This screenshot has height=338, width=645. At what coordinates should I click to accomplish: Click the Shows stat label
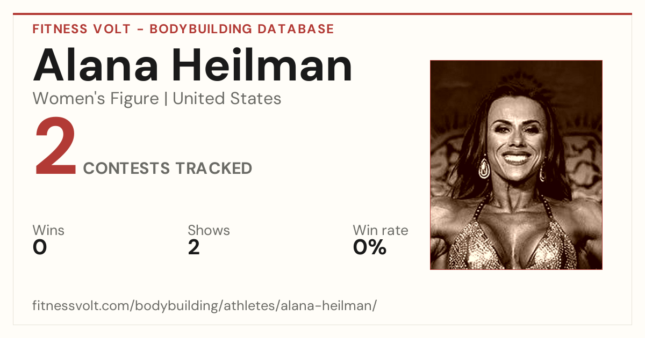(209, 230)
